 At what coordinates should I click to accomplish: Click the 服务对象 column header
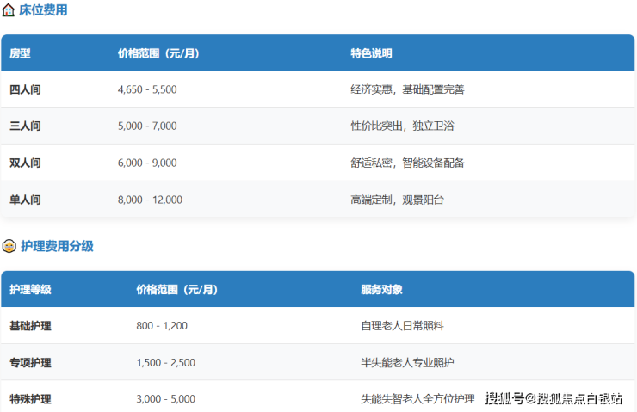tap(381, 290)
